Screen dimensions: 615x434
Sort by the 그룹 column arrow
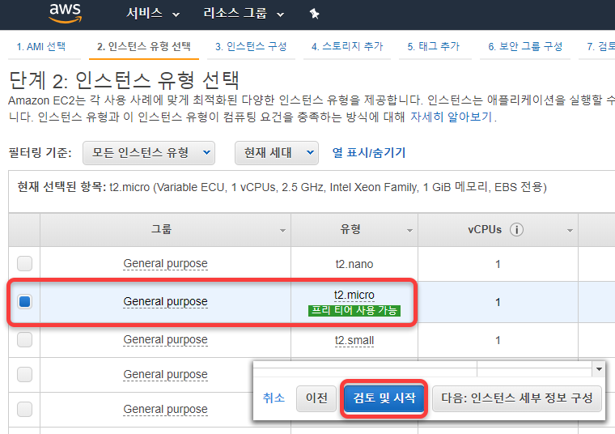282,231
